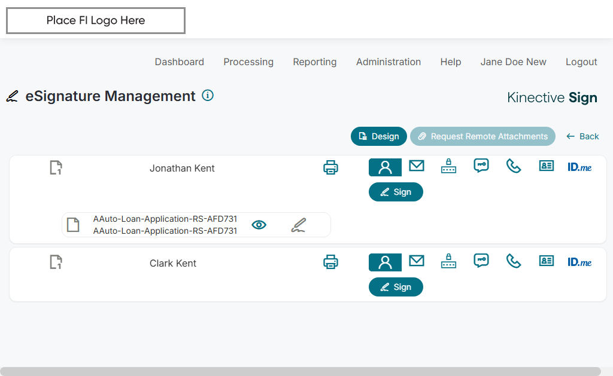Select in-person signer icon for Jonathan Kent

tap(385, 167)
